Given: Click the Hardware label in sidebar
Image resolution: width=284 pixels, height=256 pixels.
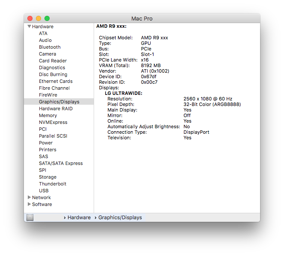Looking at the screenshot, I should tap(43, 26).
